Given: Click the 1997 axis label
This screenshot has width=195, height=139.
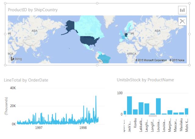Looking at the screenshot, I should pos(39,128).
